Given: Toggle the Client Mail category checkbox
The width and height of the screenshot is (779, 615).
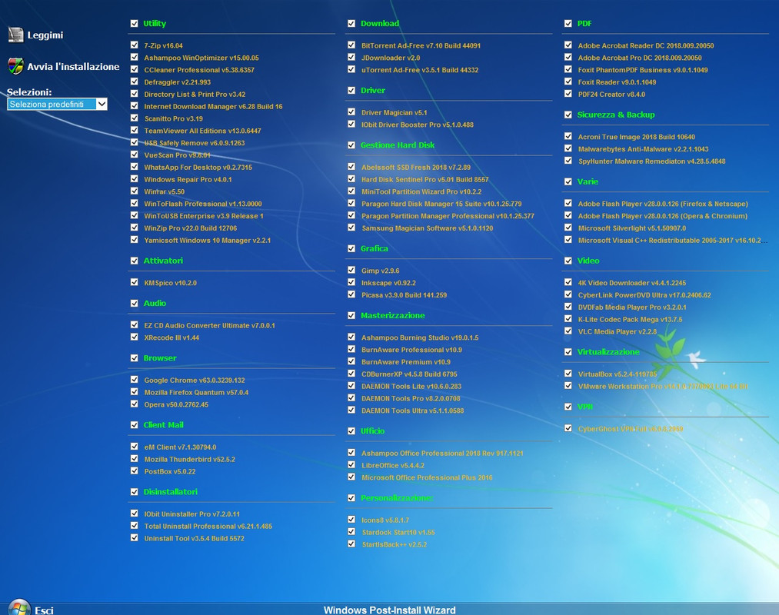Looking at the screenshot, I should (x=134, y=425).
